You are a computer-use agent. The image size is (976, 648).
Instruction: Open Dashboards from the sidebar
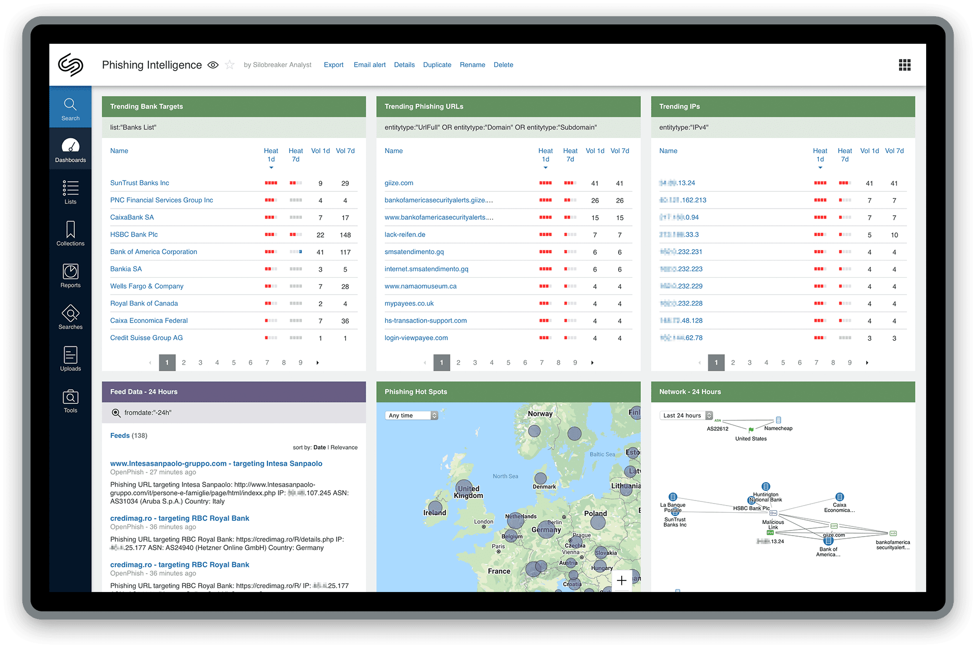click(70, 149)
